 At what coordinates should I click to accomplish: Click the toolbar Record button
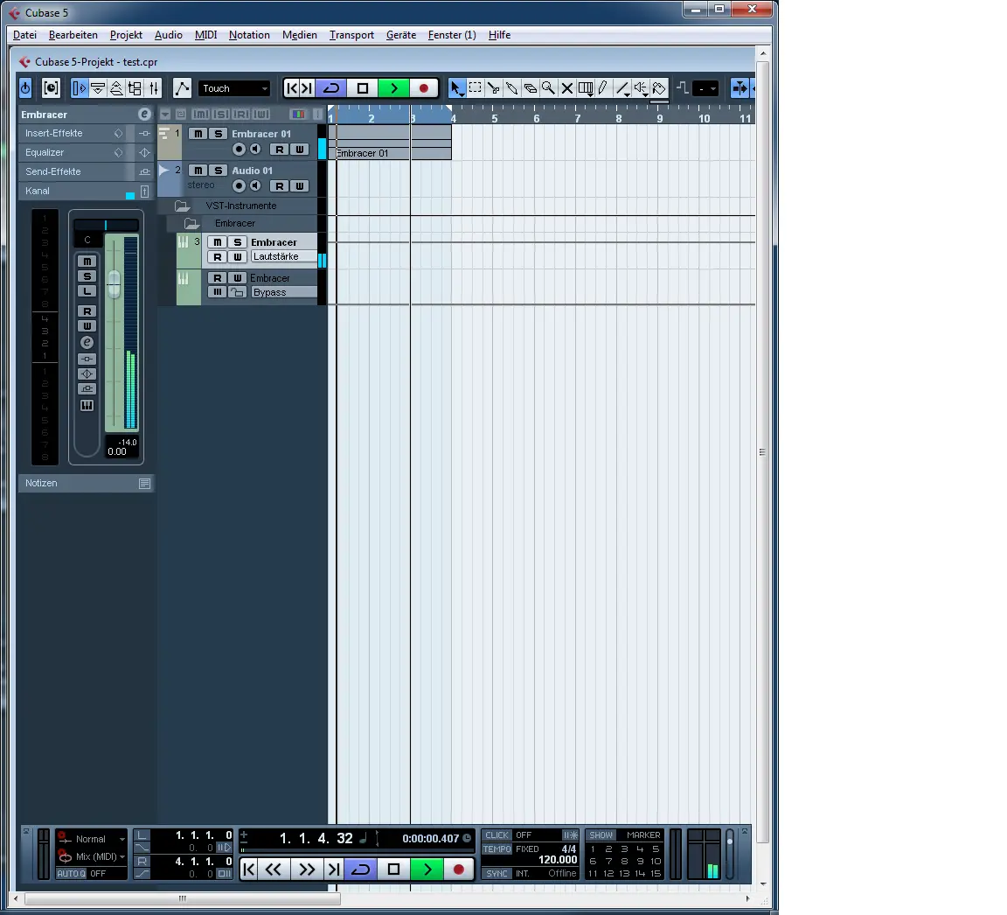pyautogui.click(x=424, y=88)
